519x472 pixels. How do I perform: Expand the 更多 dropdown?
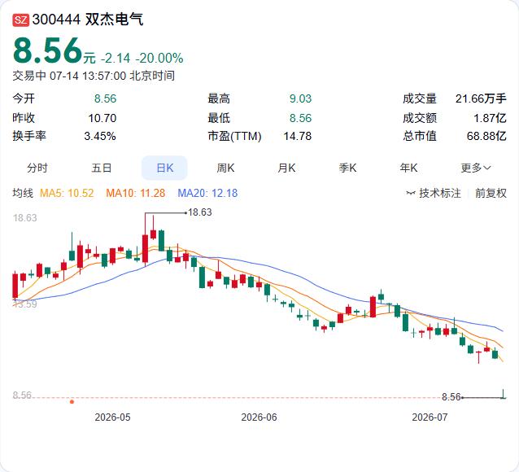476,168
